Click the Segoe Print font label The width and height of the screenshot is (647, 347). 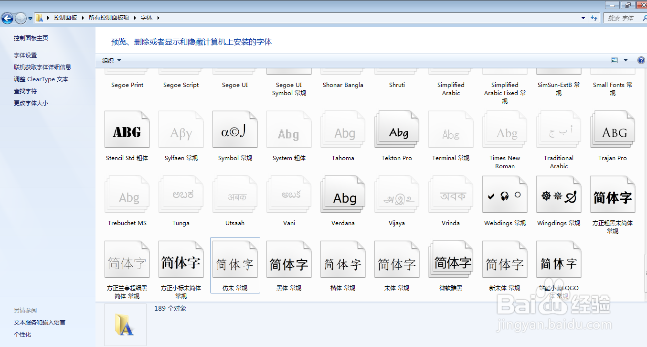[x=127, y=85]
